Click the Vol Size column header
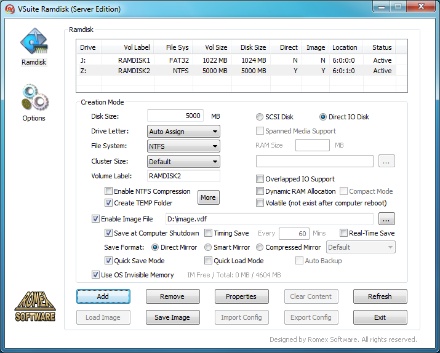440x353 pixels. click(x=215, y=47)
